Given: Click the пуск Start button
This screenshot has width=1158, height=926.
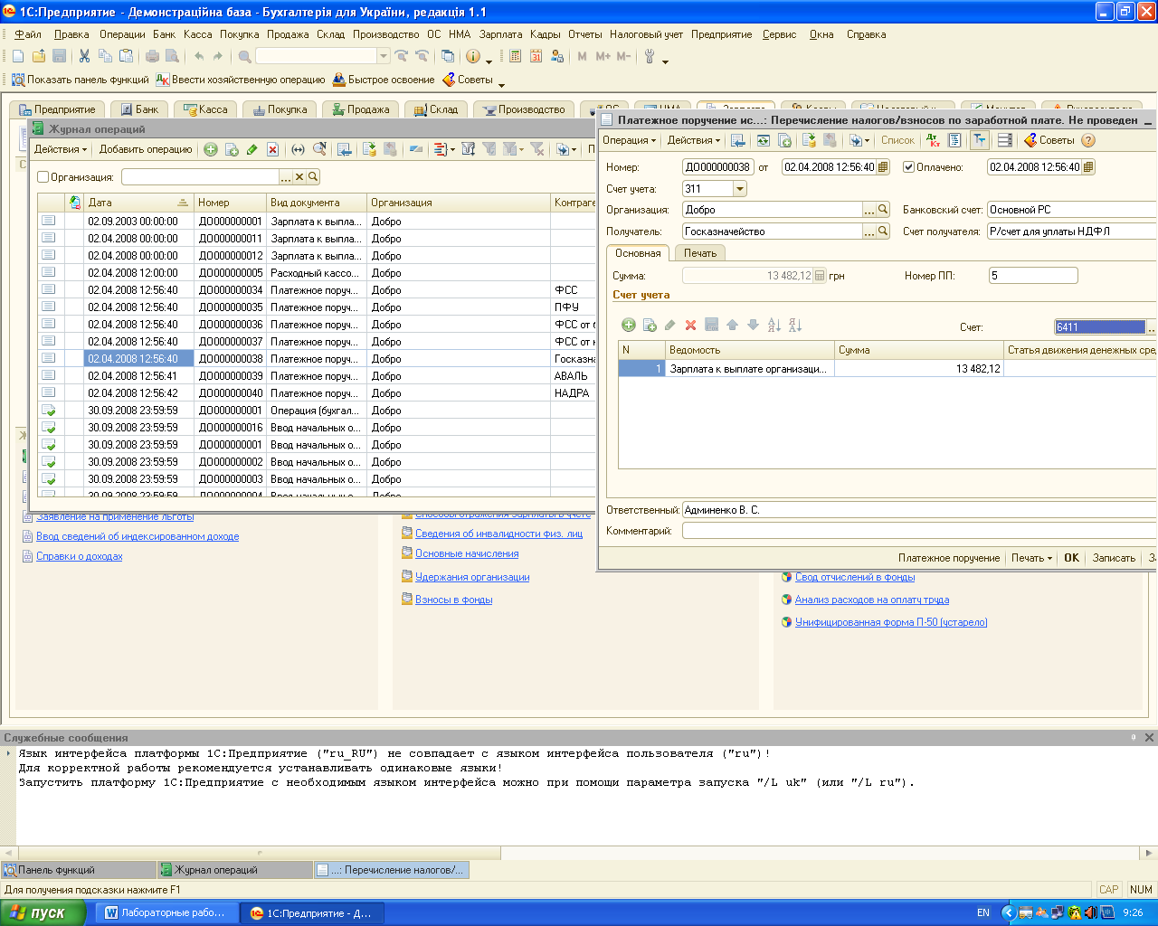Looking at the screenshot, I should tap(43, 913).
